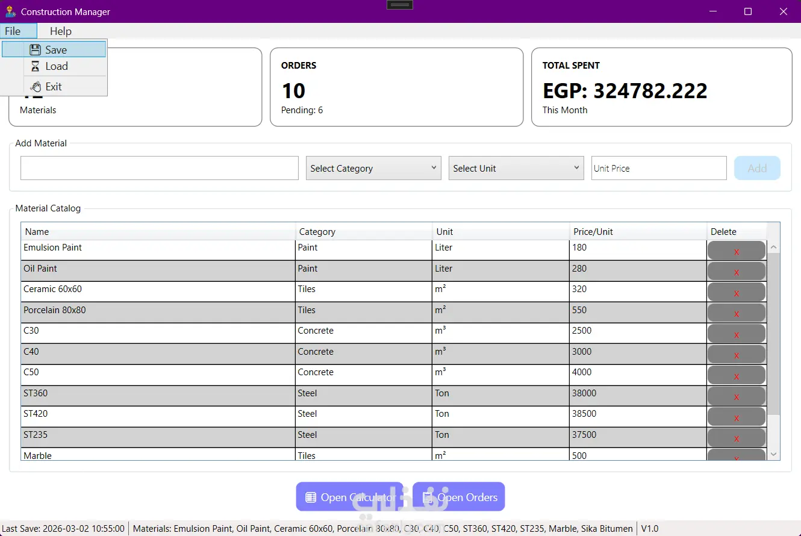This screenshot has height=536, width=801.
Task: Click the material name input field
Action: pos(160,168)
